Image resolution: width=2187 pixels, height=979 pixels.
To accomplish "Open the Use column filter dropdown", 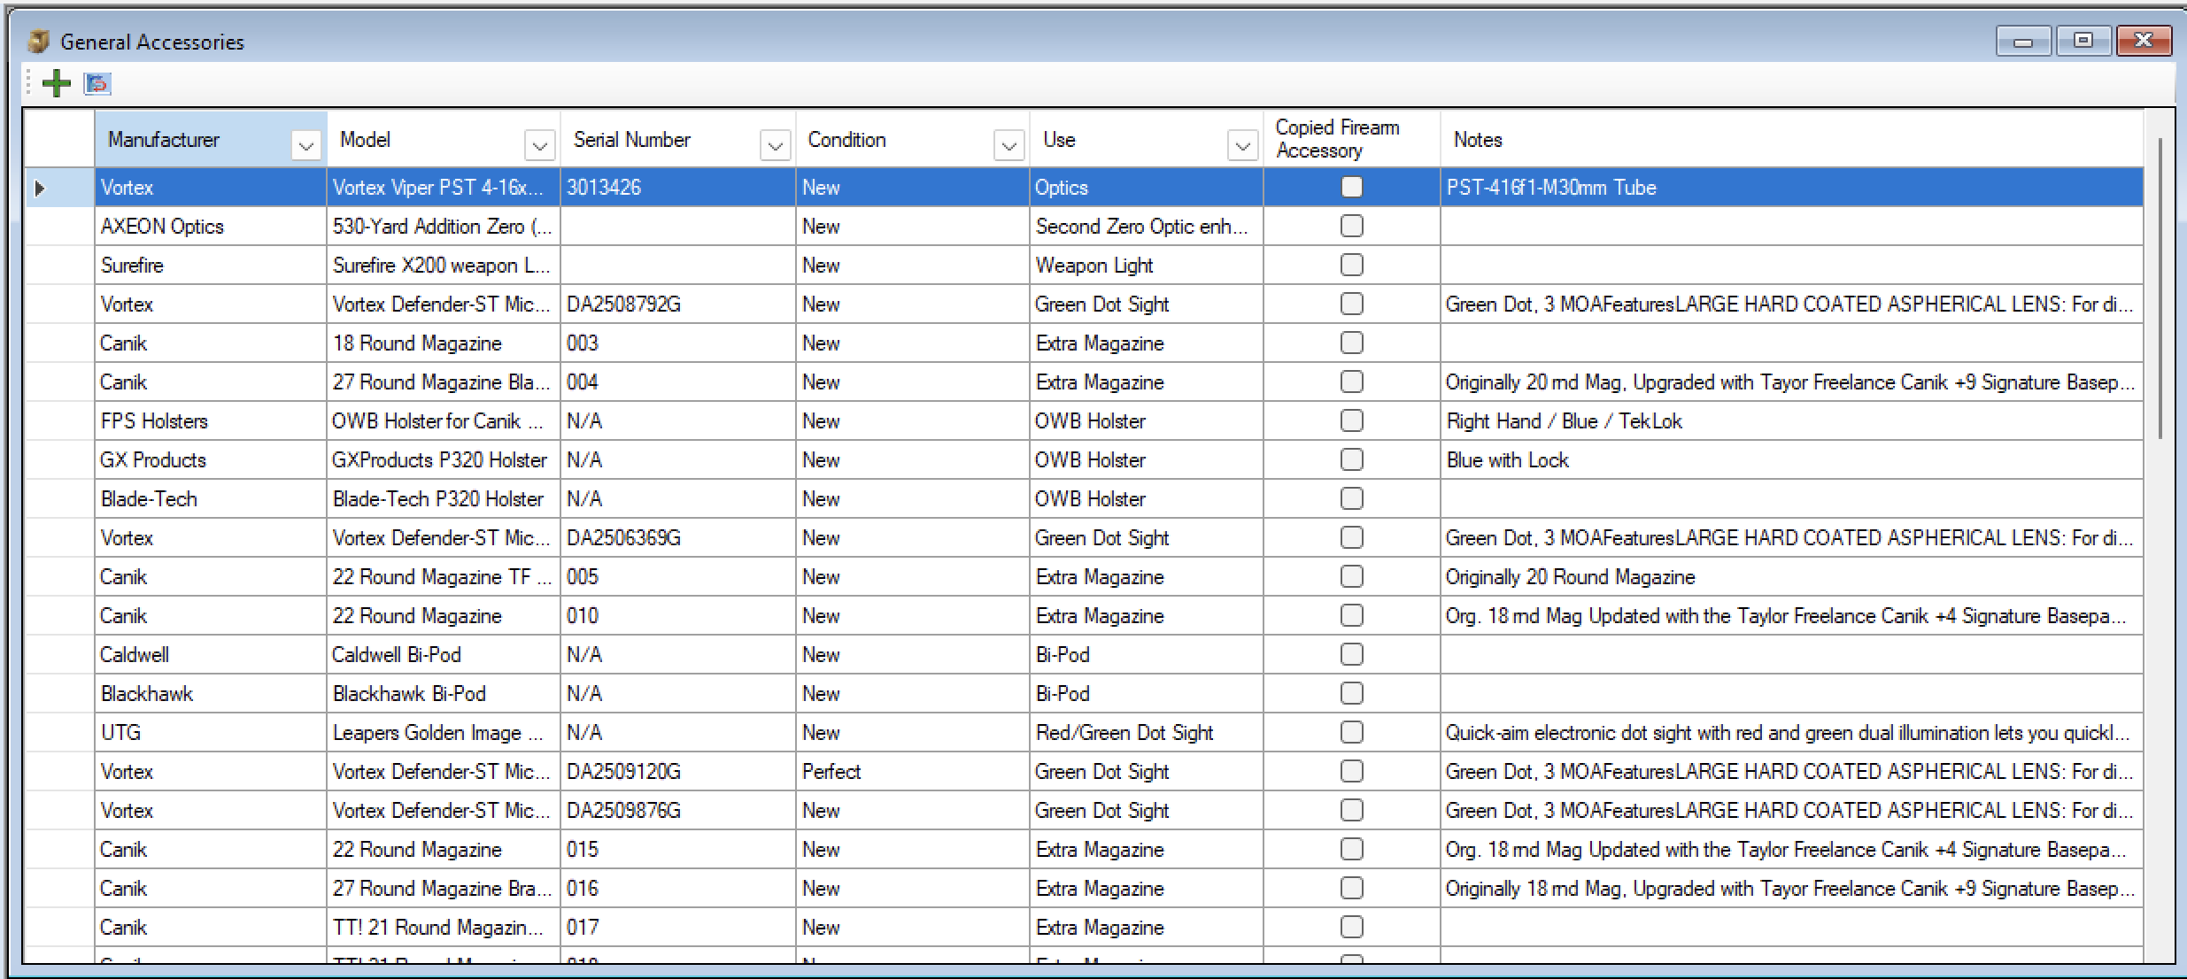I will tap(1242, 145).
